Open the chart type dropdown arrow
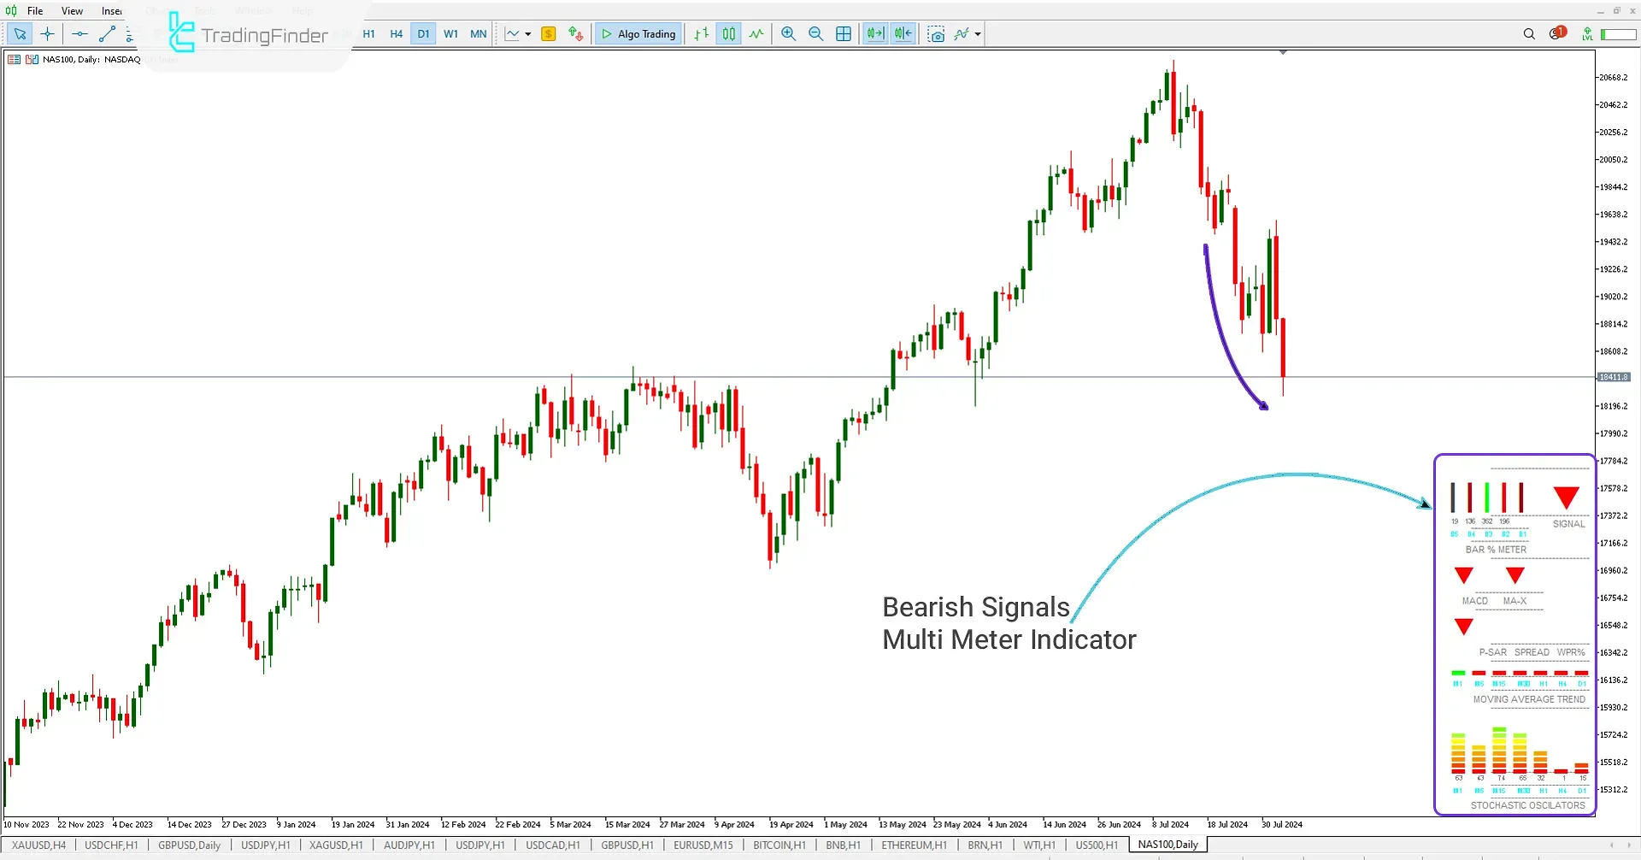The width and height of the screenshot is (1641, 860). click(528, 34)
